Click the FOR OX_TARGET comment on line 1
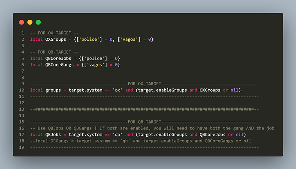296x169 pixels. click(x=54, y=33)
